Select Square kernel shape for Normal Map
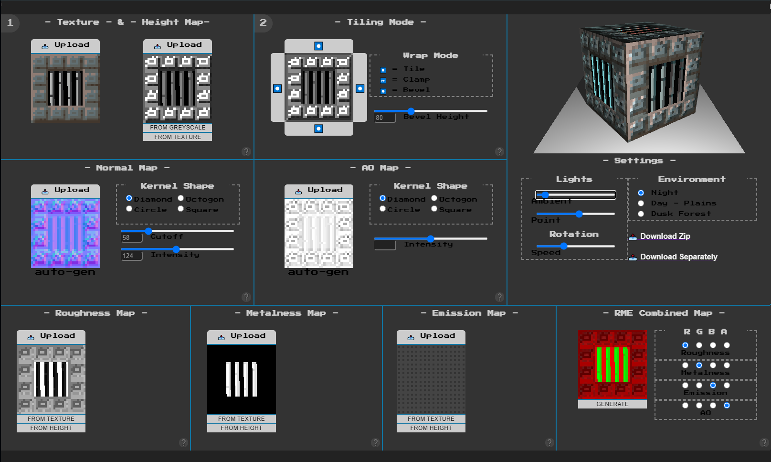Screen dimensions: 771x462 coord(181,209)
